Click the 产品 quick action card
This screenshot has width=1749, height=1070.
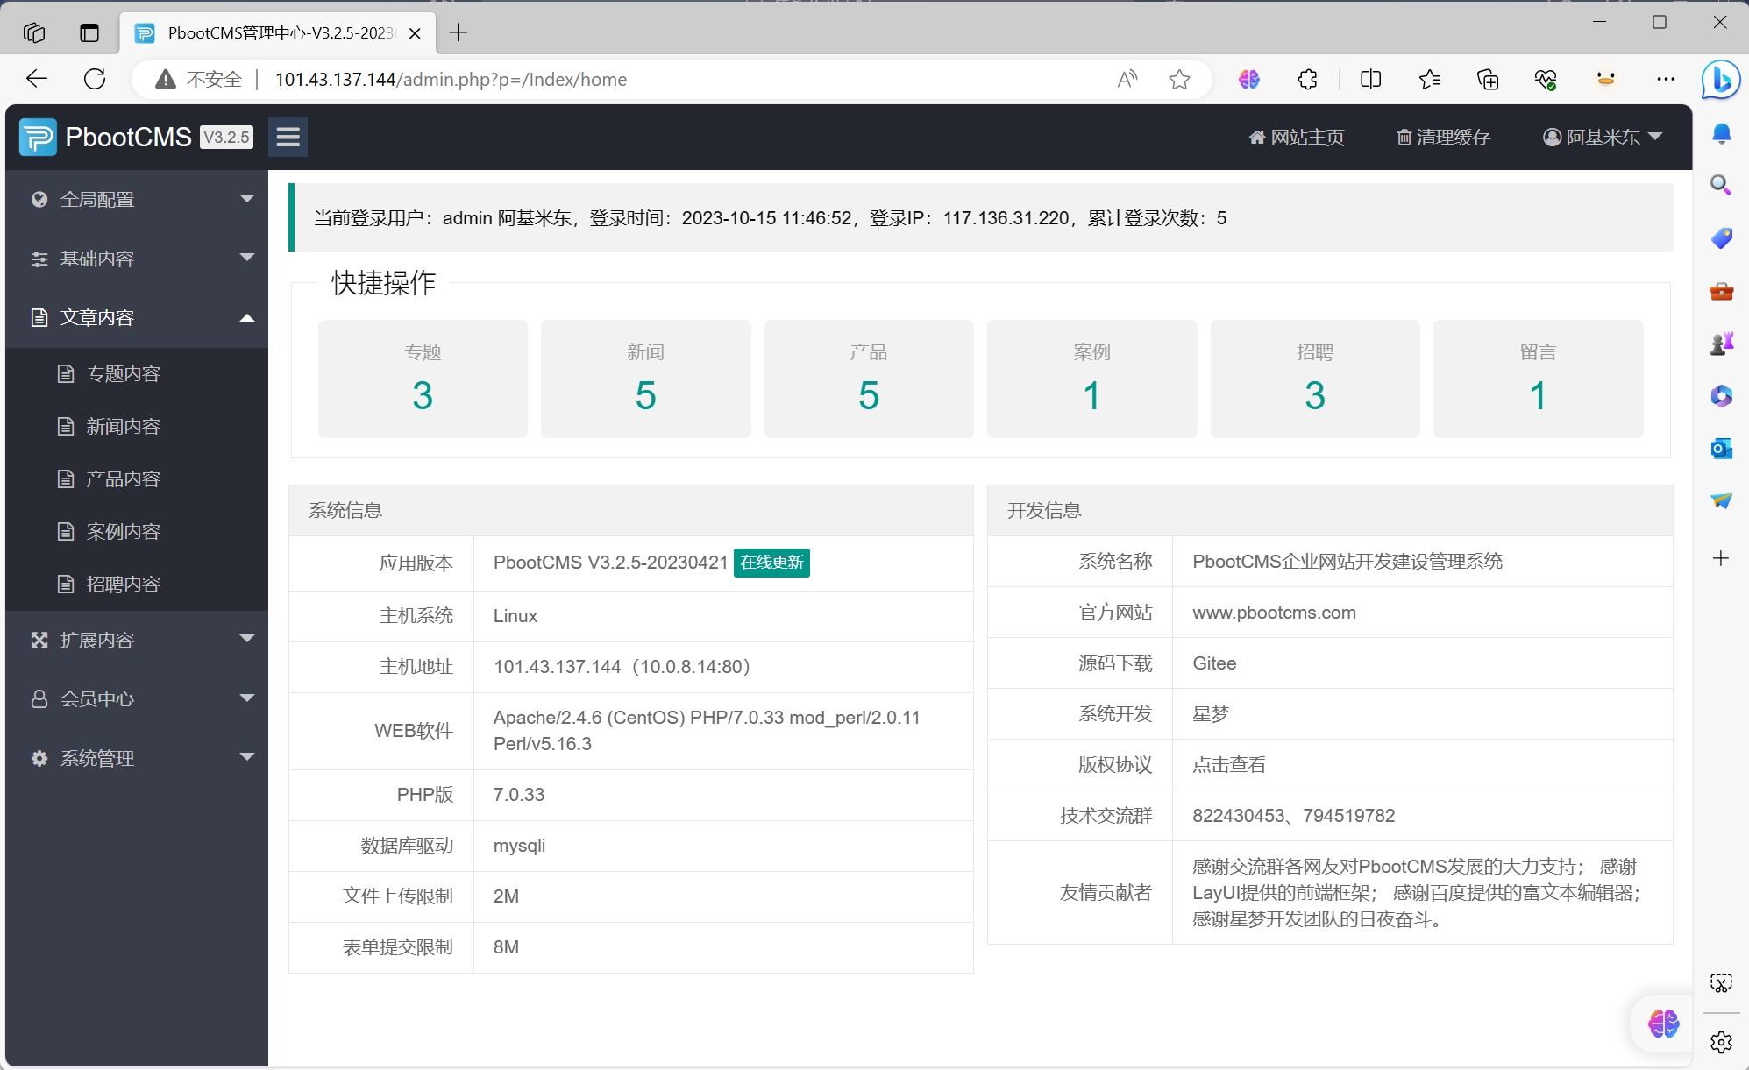coord(868,379)
